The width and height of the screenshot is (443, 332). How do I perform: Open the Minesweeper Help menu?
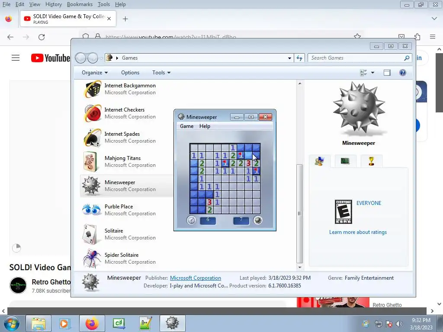click(205, 126)
